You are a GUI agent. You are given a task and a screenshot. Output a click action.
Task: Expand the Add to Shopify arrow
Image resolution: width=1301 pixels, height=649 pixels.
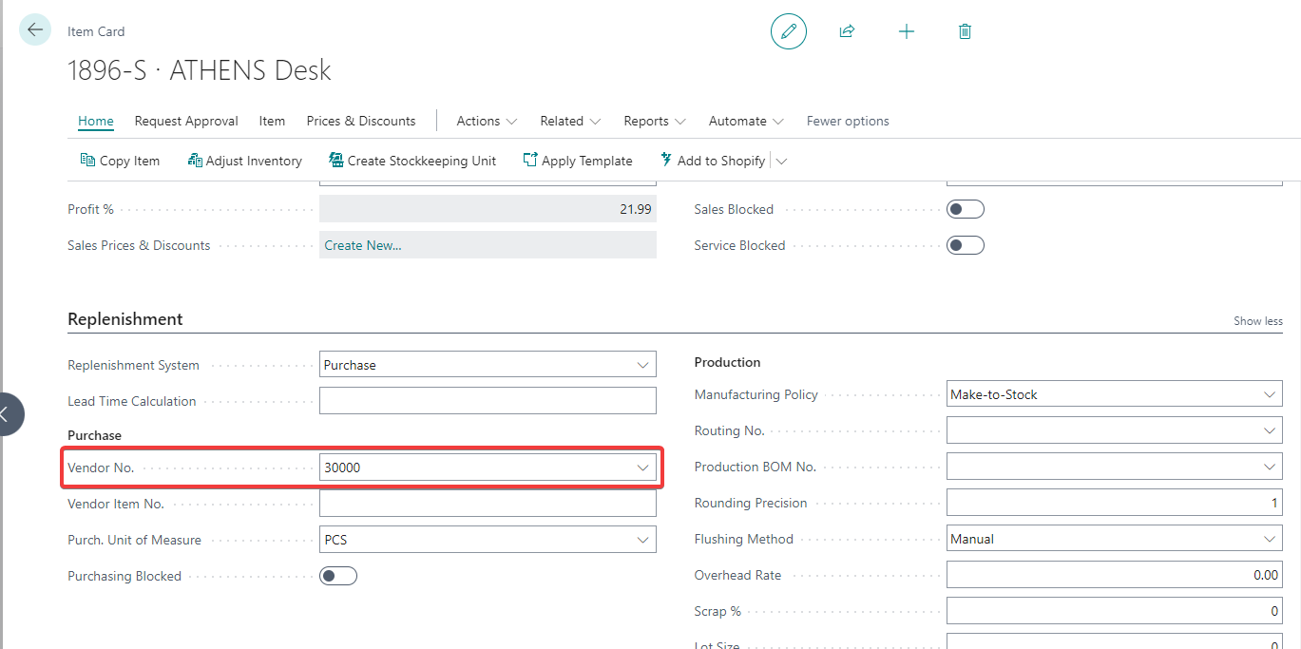pyautogui.click(x=781, y=162)
